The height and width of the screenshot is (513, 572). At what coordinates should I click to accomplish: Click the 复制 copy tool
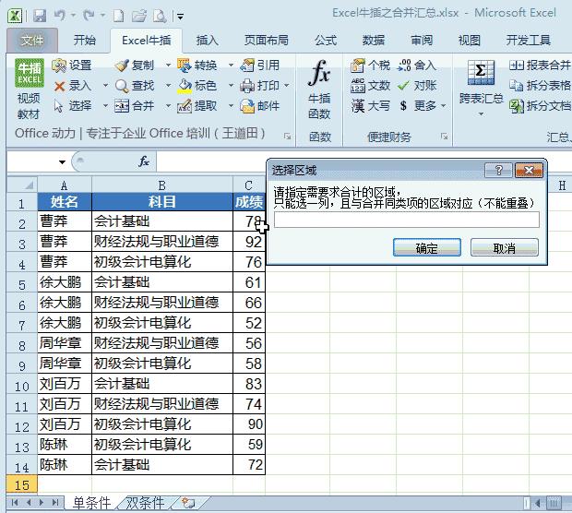point(135,66)
